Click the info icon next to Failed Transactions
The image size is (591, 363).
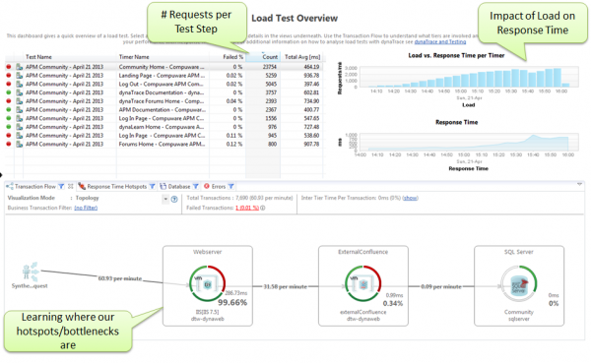263,208
